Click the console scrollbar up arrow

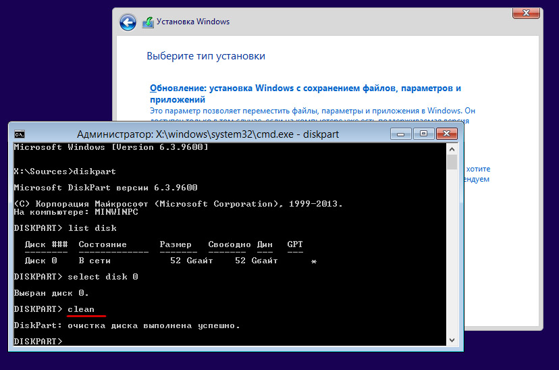452,149
